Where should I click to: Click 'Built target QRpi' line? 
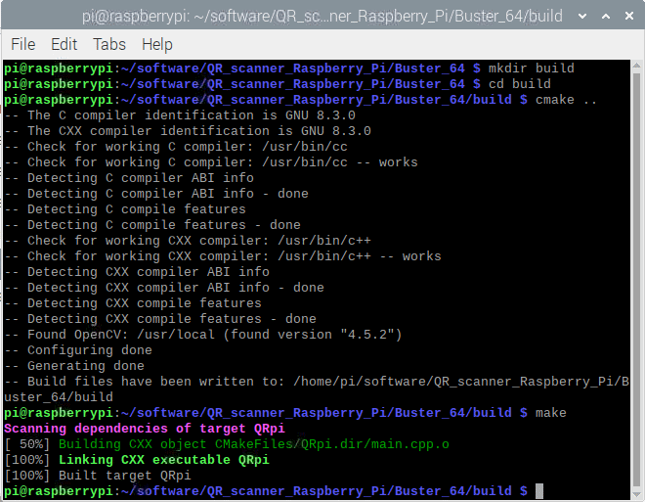point(125,476)
